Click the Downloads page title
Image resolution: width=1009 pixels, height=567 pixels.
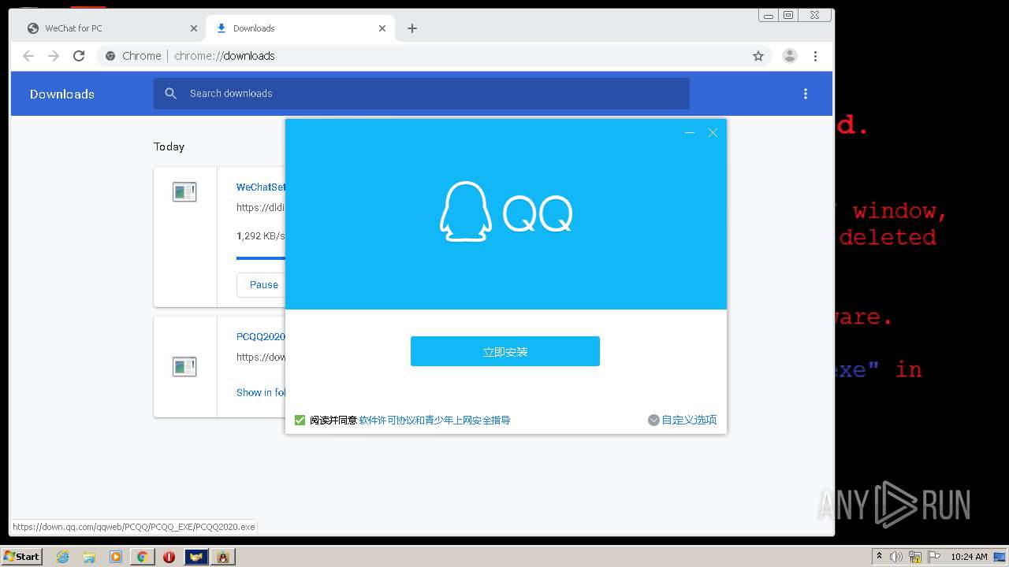click(x=62, y=94)
